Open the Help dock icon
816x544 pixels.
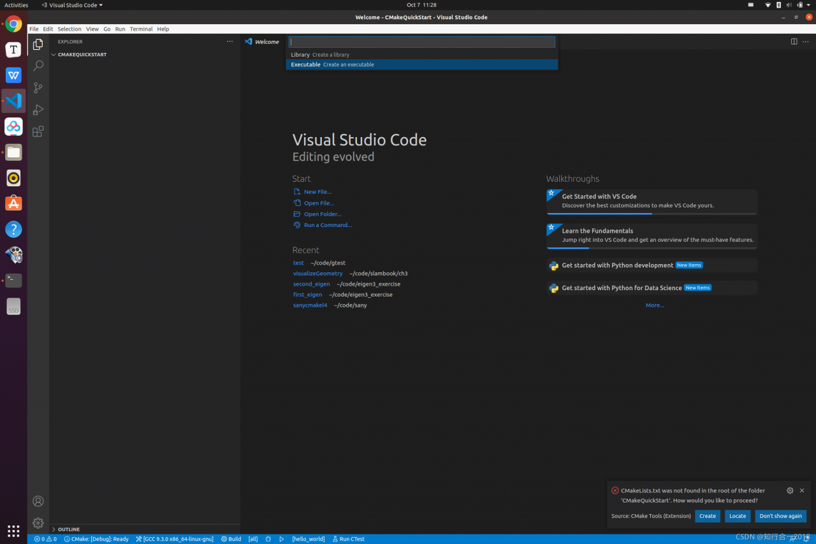13,229
